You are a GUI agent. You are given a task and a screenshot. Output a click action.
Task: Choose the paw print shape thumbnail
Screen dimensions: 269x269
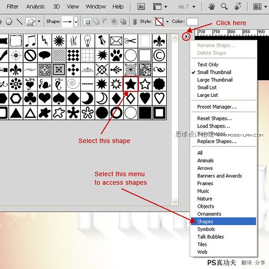coord(116,55)
